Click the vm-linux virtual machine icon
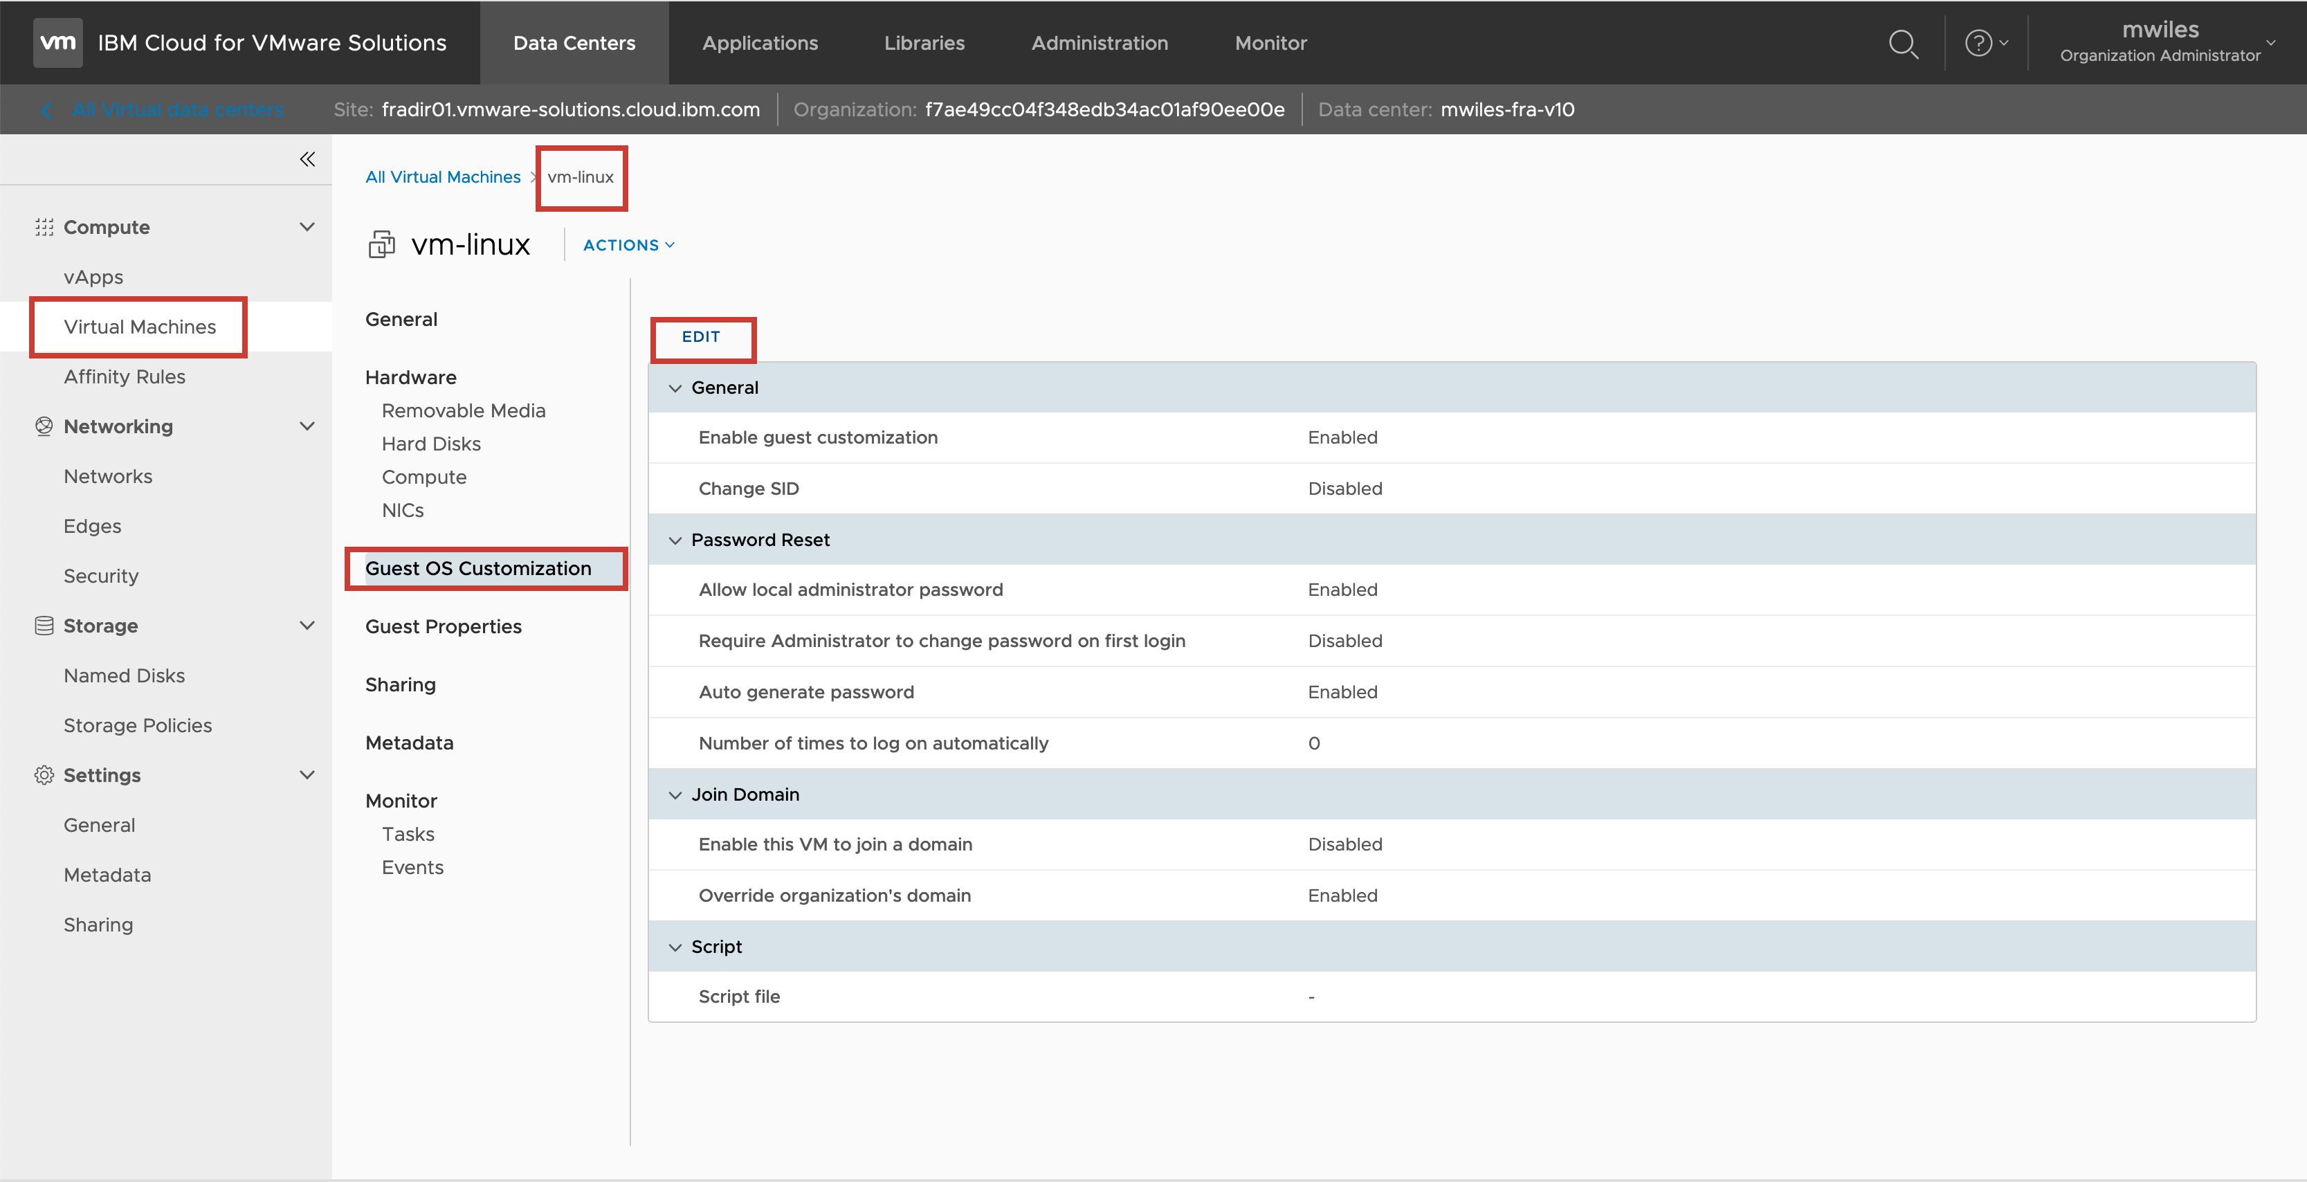The image size is (2307, 1182). [x=381, y=244]
